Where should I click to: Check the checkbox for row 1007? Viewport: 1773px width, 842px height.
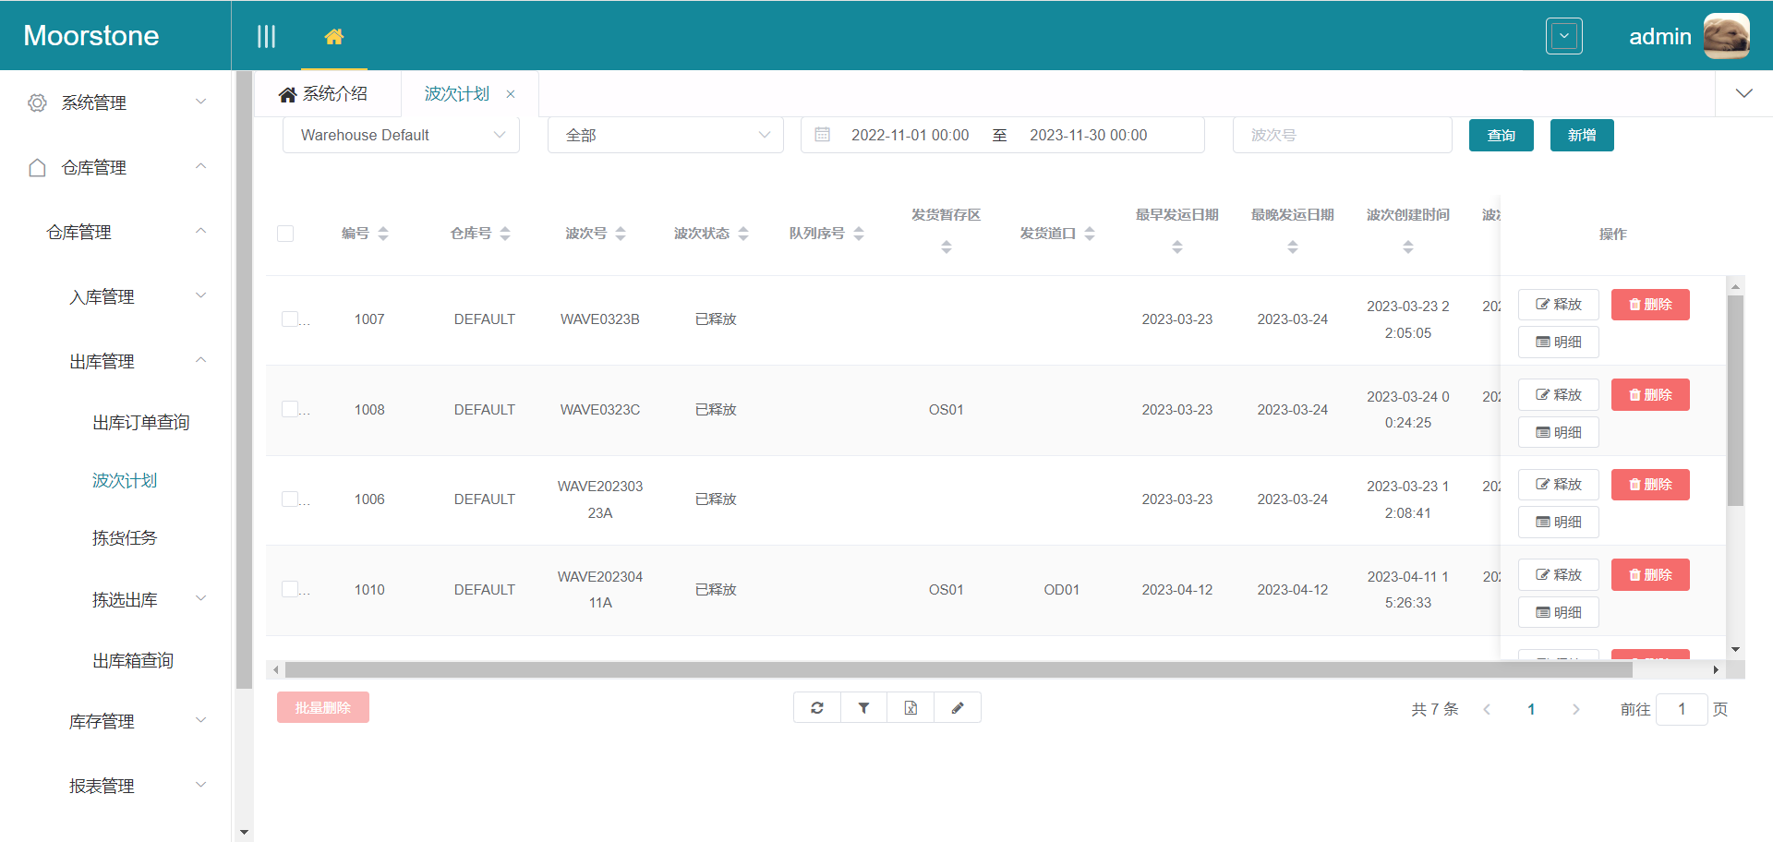(x=290, y=319)
